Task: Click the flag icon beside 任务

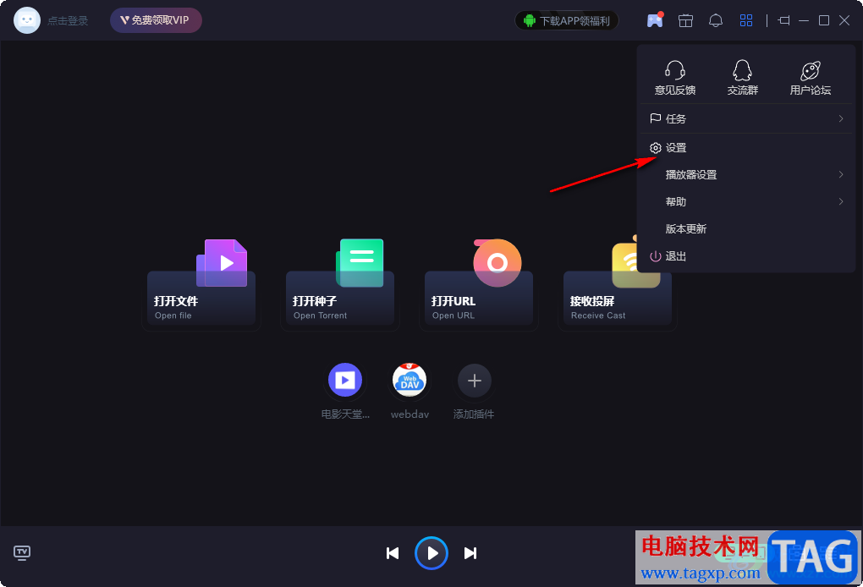Action: 655,118
